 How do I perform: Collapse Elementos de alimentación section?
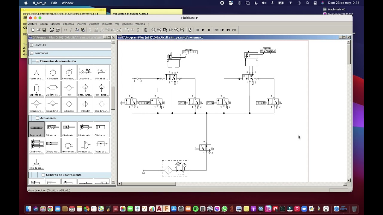click(37, 61)
